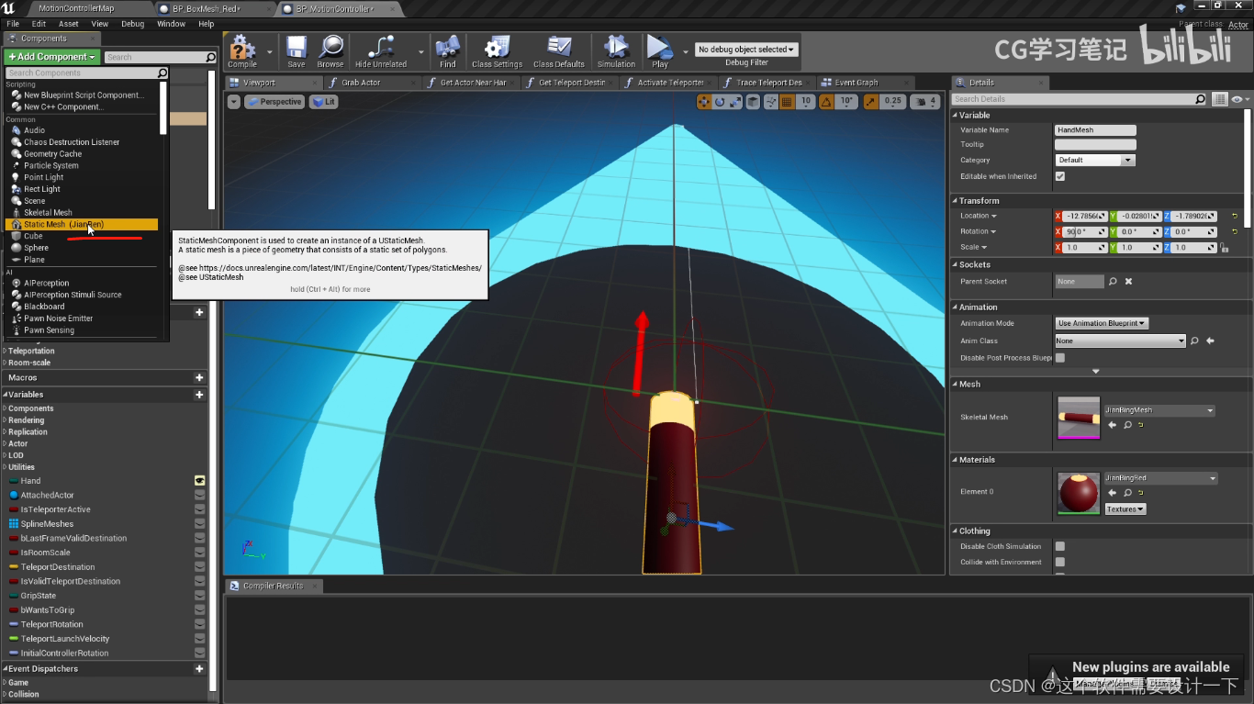Open camera speed setting
This screenshot has width=1254, height=704.
[925, 102]
